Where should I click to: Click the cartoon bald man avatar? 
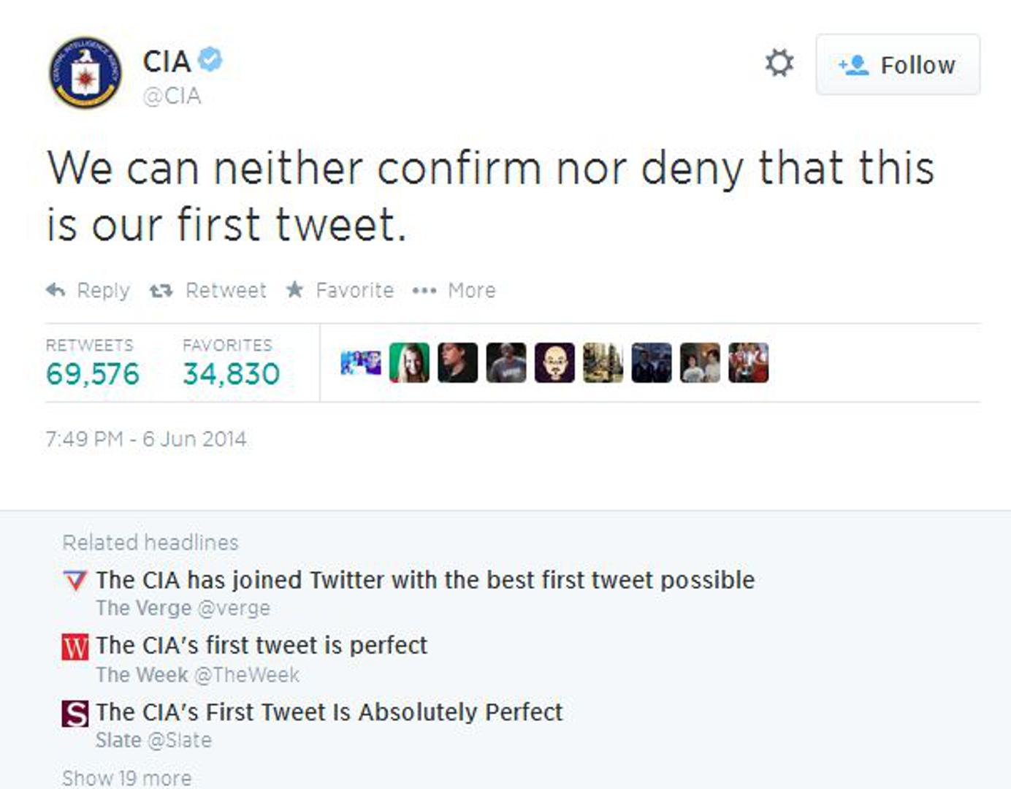pyautogui.click(x=554, y=363)
